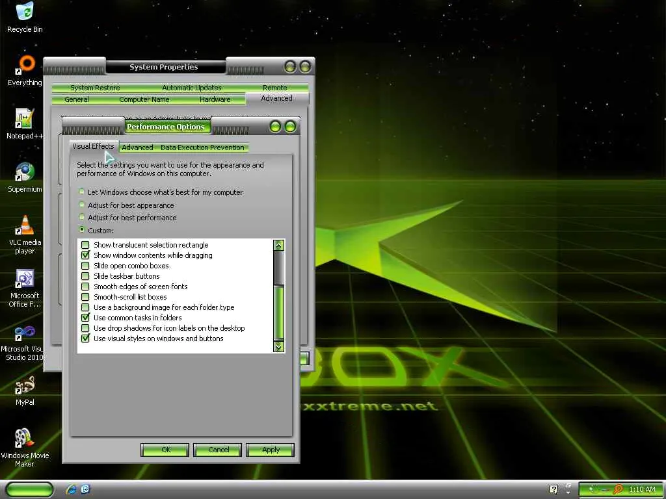Click the green scrollbar thumb in effects list

pyautogui.click(x=278, y=312)
